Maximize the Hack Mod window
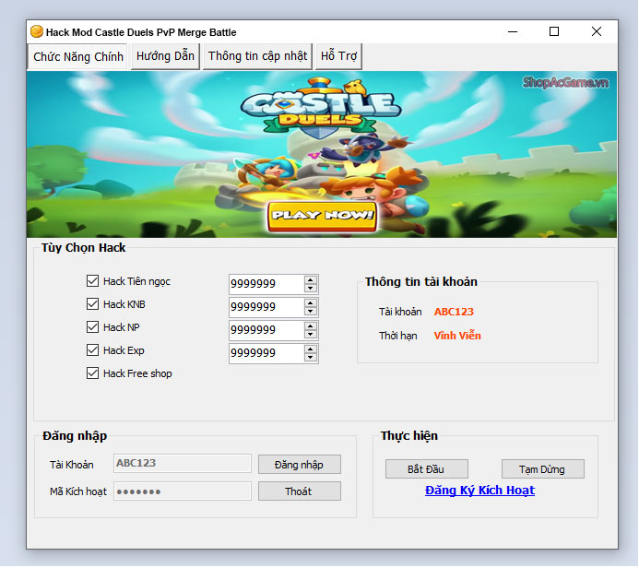The height and width of the screenshot is (568, 639). (554, 31)
